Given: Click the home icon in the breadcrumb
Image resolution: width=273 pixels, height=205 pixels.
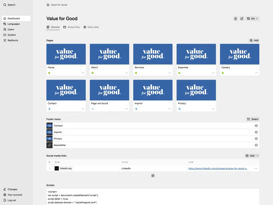Looking at the screenshot, I should click(x=48, y=5).
